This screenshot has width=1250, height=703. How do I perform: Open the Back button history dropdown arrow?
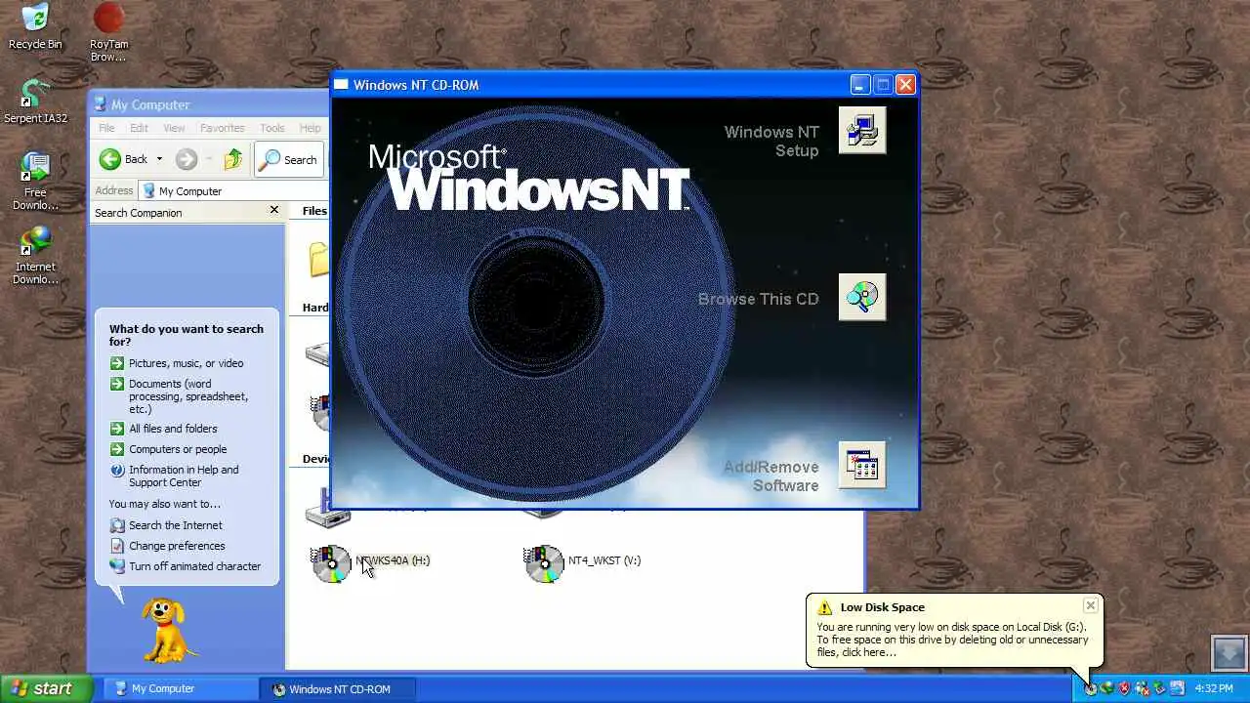point(159,159)
